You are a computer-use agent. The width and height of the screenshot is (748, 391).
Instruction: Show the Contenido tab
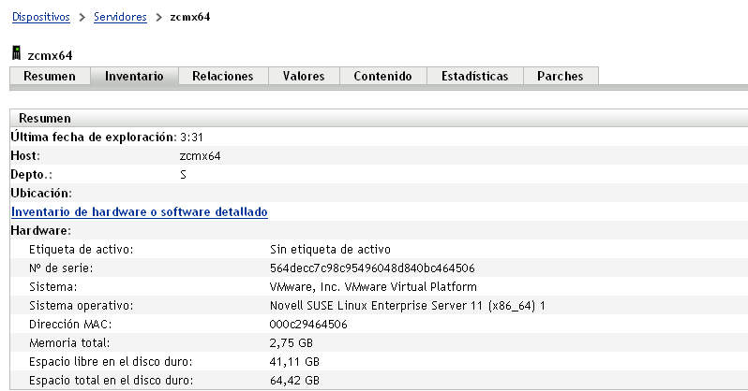[x=382, y=76]
